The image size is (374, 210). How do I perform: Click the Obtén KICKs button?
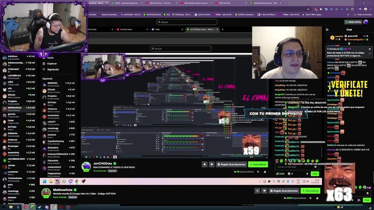tap(353, 22)
